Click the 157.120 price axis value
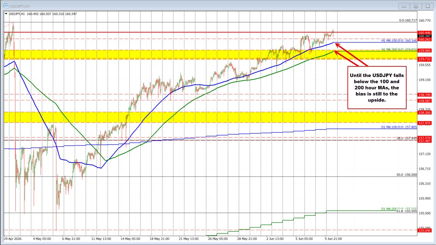 click(424, 154)
